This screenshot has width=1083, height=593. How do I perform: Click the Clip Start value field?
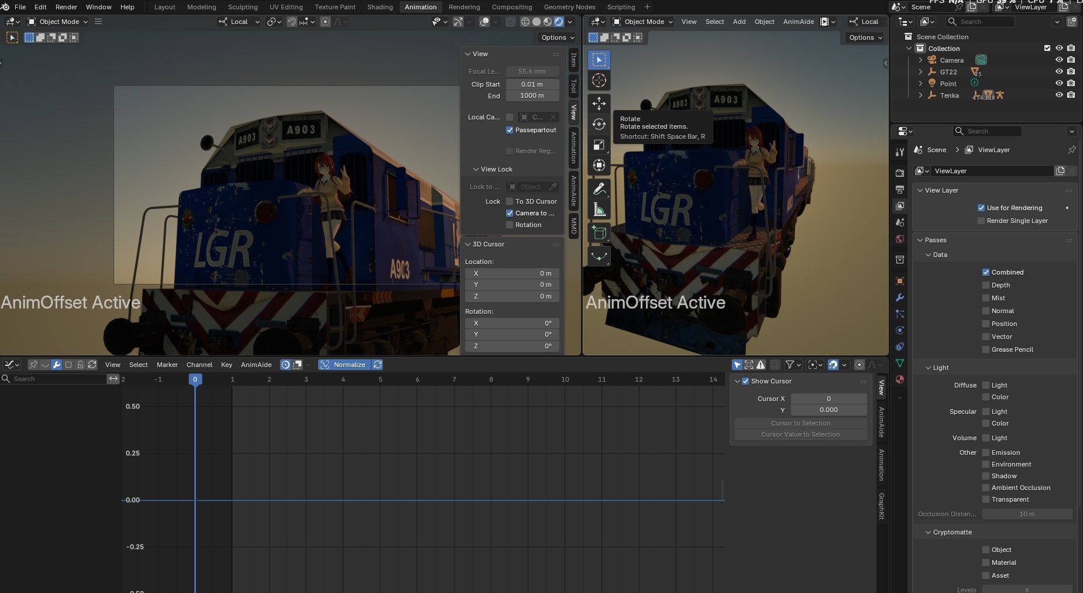(532, 84)
